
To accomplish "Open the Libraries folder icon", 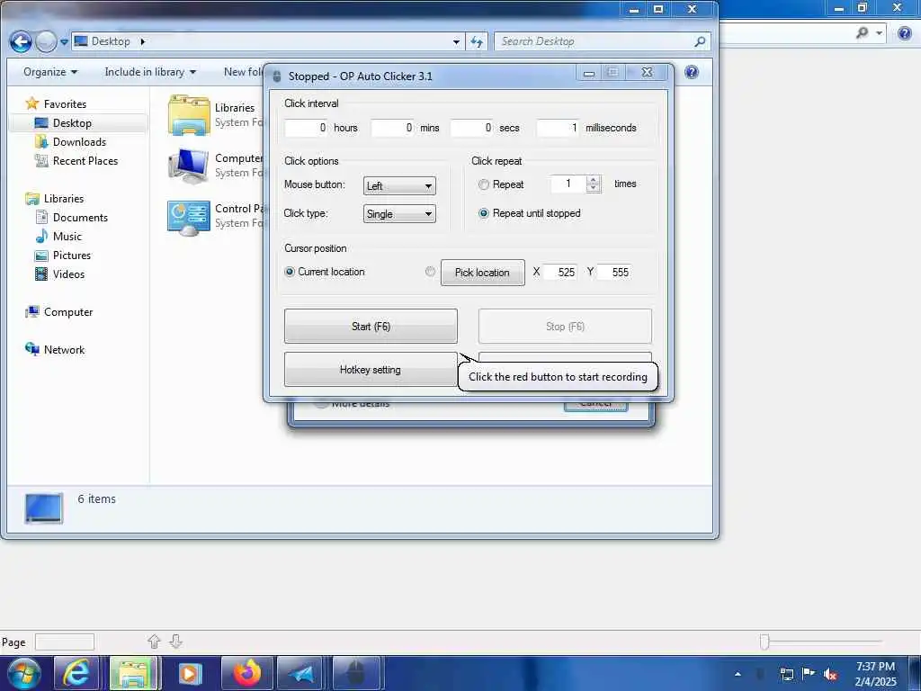I will 189,115.
